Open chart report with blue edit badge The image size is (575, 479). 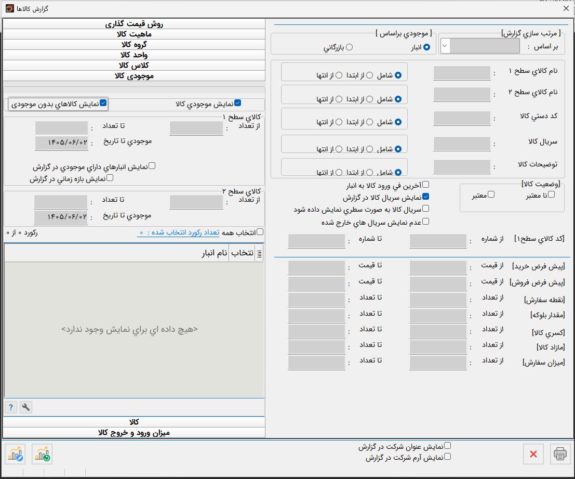(x=16, y=454)
